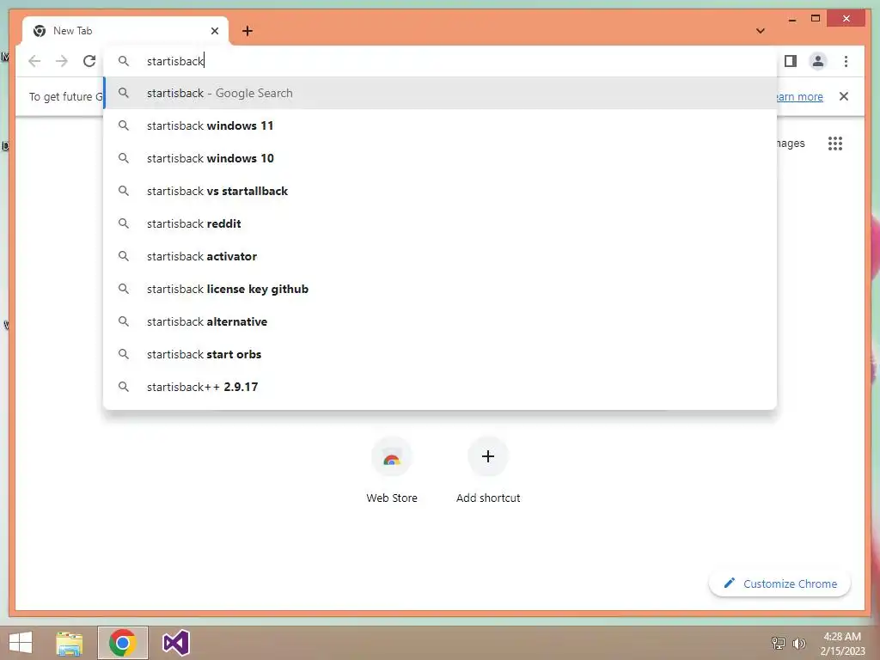
Task: Click the Chrome taskbar icon
Action: 122,643
